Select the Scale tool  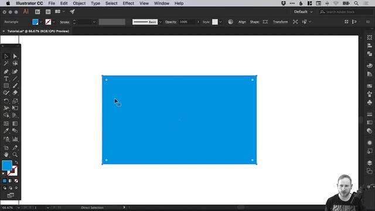tap(15, 101)
